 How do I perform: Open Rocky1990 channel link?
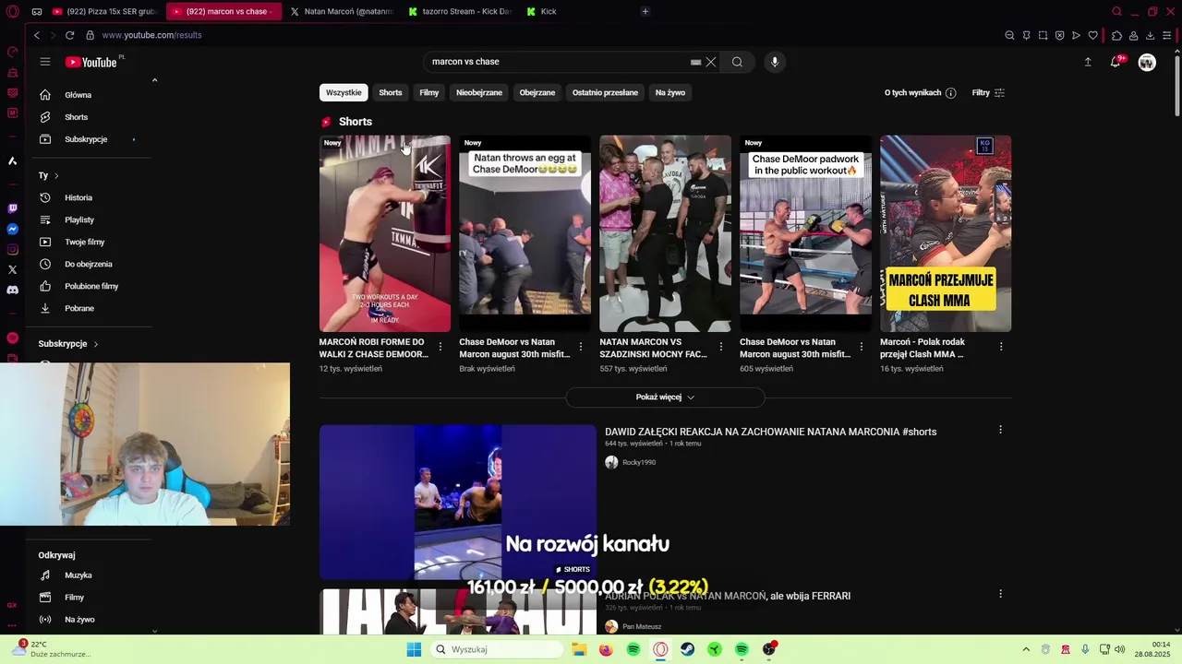pyautogui.click(x=639, y=463)
